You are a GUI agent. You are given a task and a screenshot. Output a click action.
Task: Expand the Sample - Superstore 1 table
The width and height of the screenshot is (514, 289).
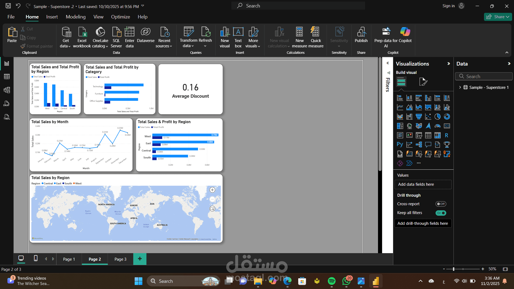(x=460, y=88)
